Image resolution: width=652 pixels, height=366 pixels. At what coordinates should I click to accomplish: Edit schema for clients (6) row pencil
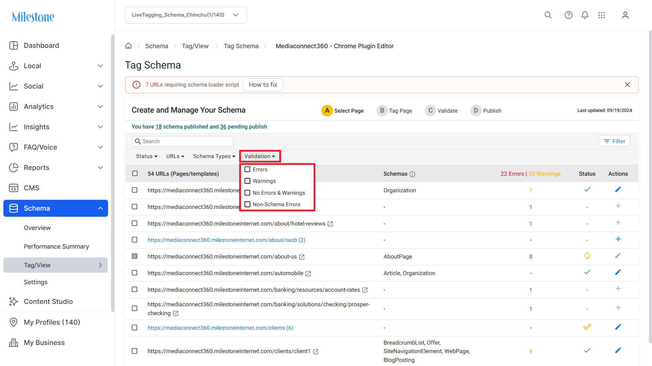point(618,327)
